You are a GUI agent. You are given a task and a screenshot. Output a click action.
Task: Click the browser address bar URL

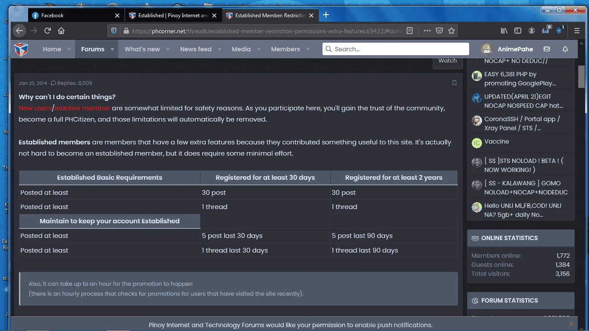(x=267, y=31)
